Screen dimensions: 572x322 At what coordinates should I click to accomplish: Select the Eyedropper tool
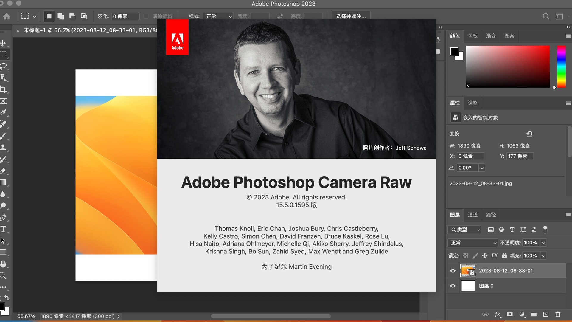pos(3,113)
